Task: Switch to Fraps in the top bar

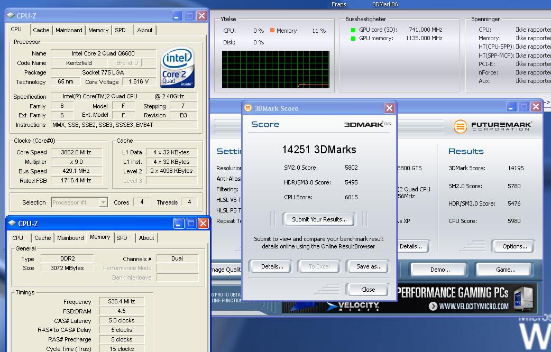Action: point(338,4)
